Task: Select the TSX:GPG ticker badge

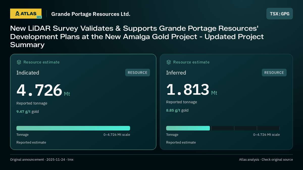Action: pyautogui.click(x=280, y=14)
